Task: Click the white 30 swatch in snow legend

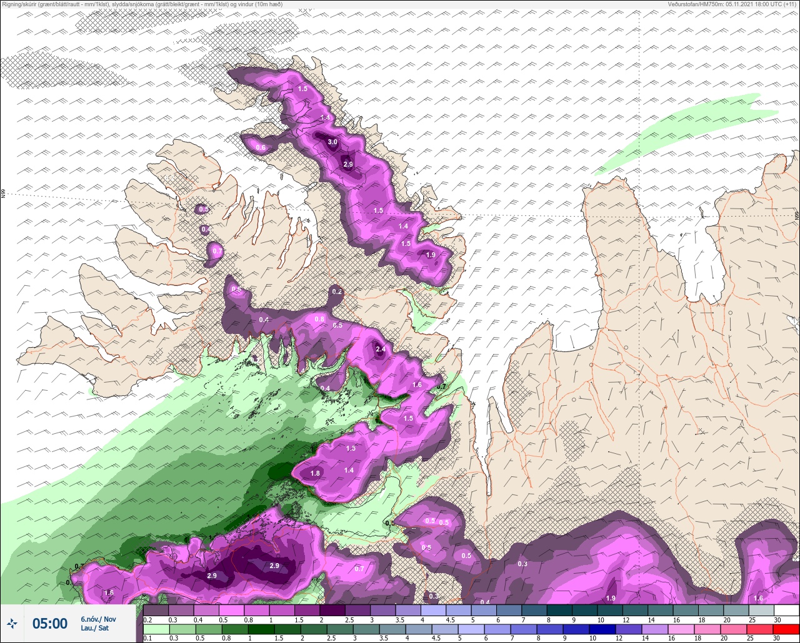Action: (786, 610)
